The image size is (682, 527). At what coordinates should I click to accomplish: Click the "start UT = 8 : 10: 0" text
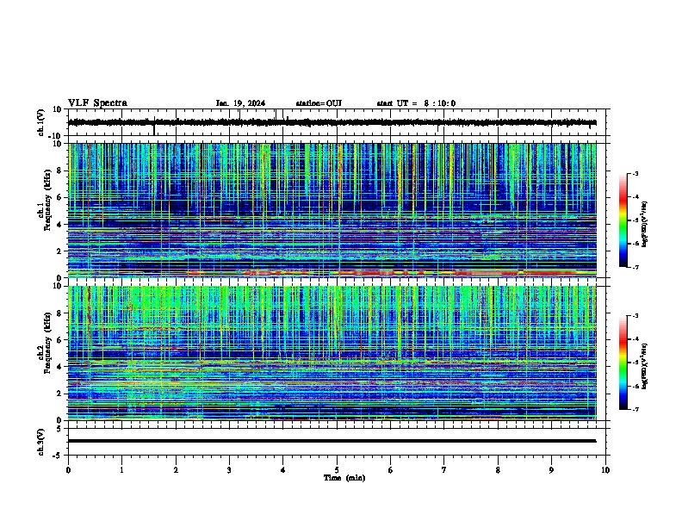click(416, 103)
